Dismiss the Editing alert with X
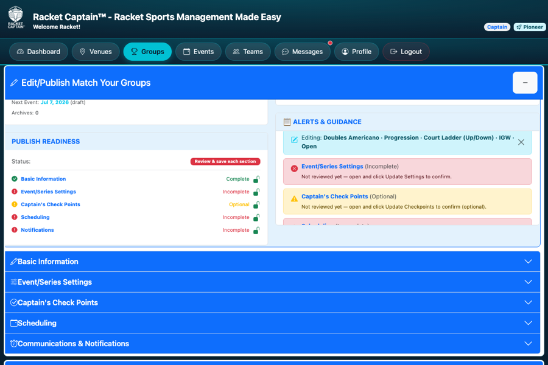This screenshot has width=548, height=365. (521, 142)
